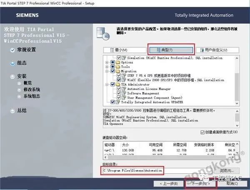The image size is (250, 190).
Task: Click the Tools folder icon
Action: point(117,67)
